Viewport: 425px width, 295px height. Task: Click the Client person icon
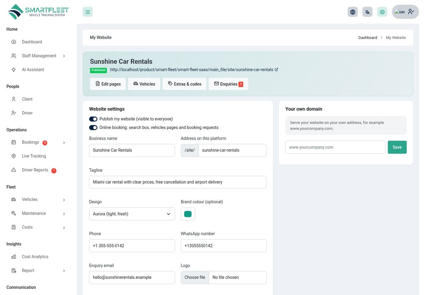click(14, 99)
